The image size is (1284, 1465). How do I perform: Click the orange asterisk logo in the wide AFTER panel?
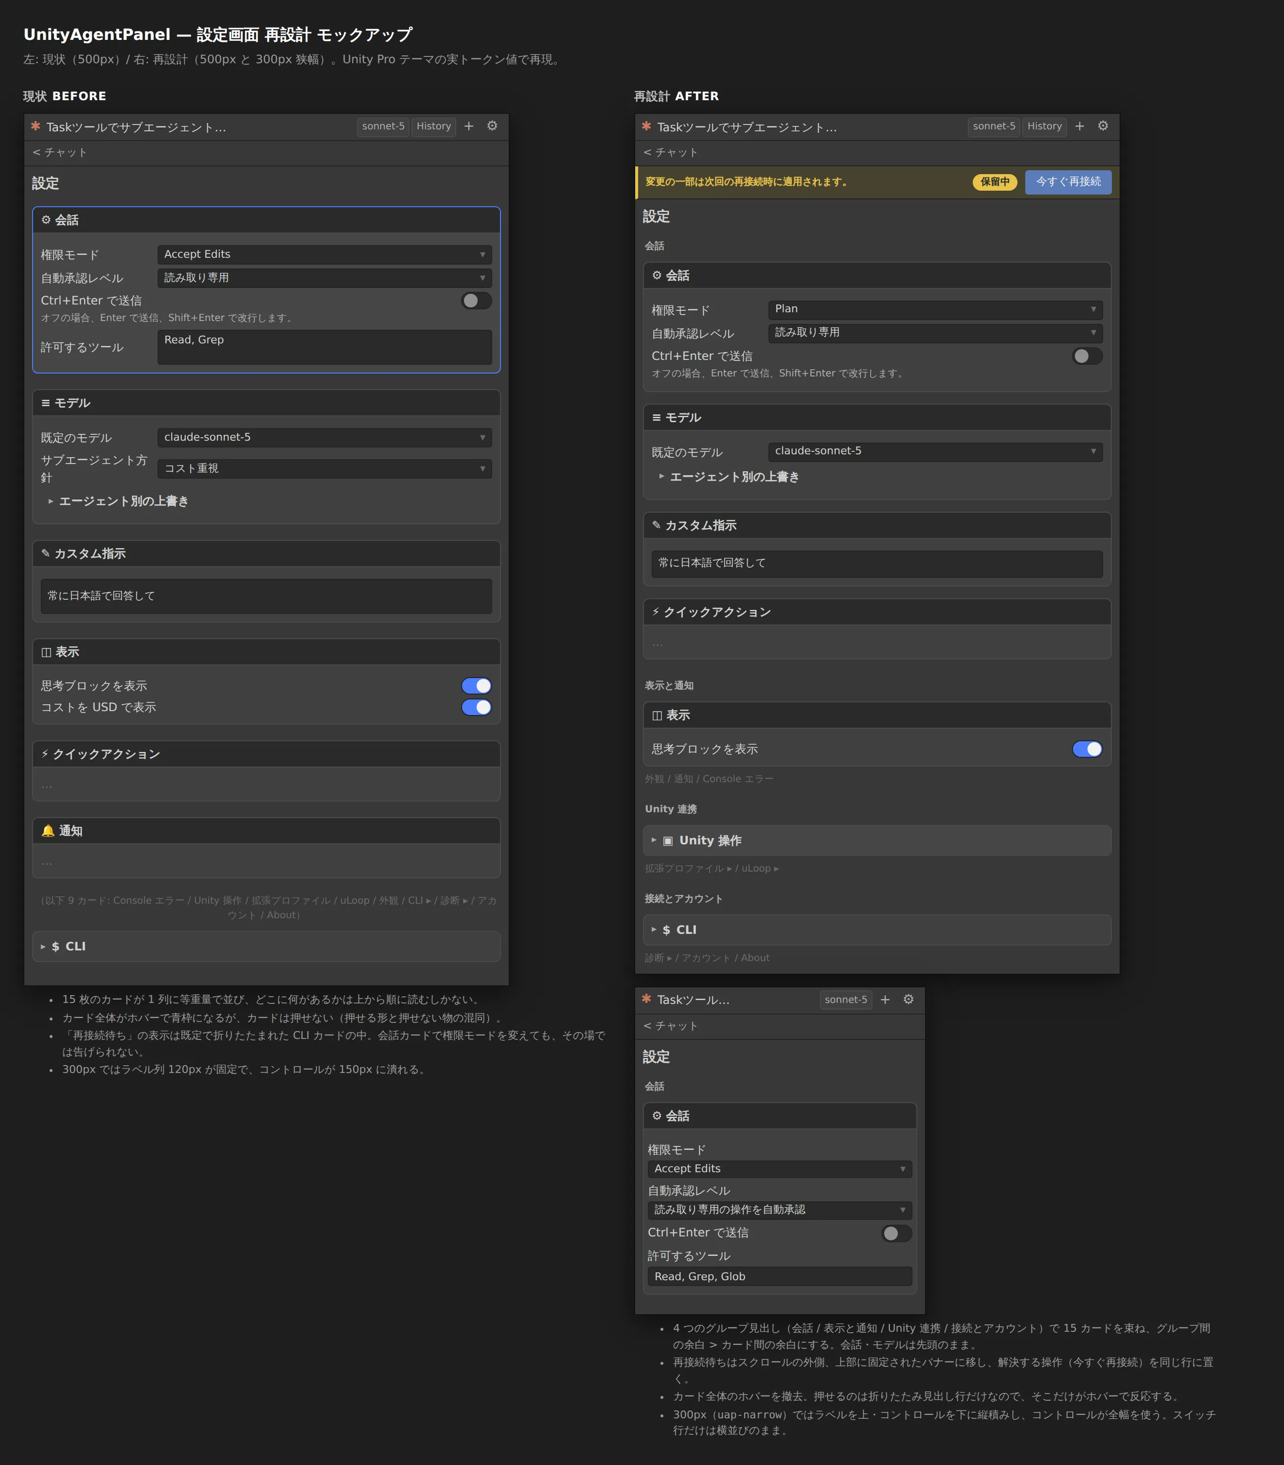(x=646, y=126)
